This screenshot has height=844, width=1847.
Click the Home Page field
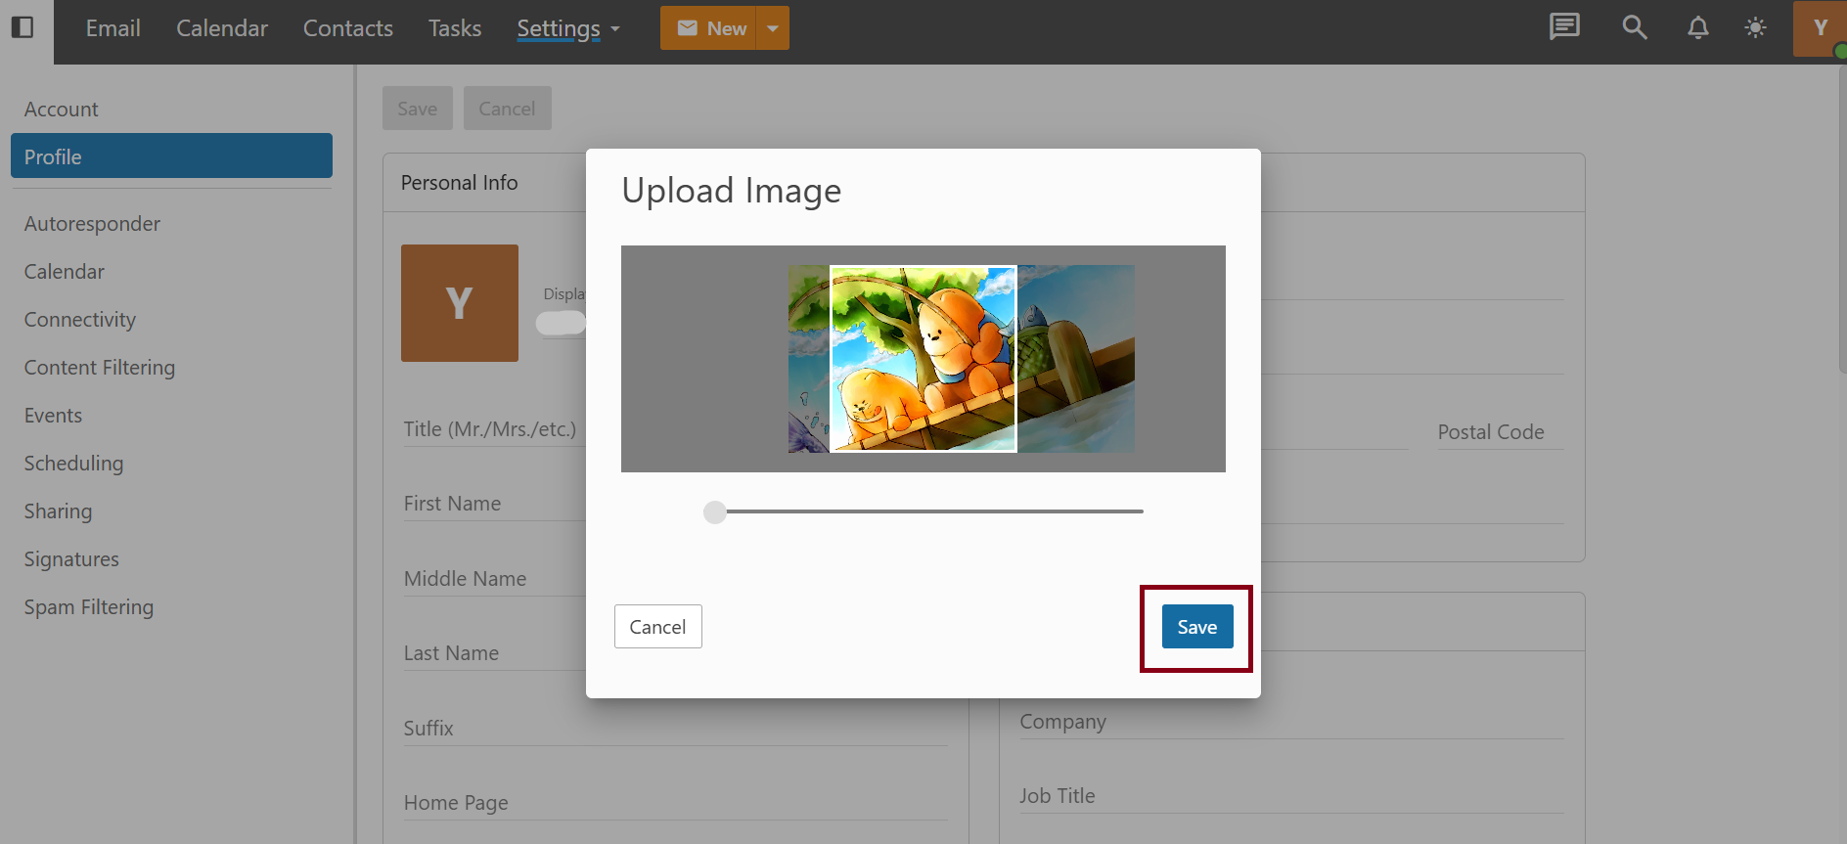click(676, 803)
